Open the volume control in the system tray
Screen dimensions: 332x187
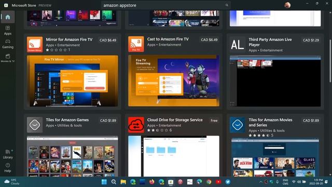(x=299, y=182)
